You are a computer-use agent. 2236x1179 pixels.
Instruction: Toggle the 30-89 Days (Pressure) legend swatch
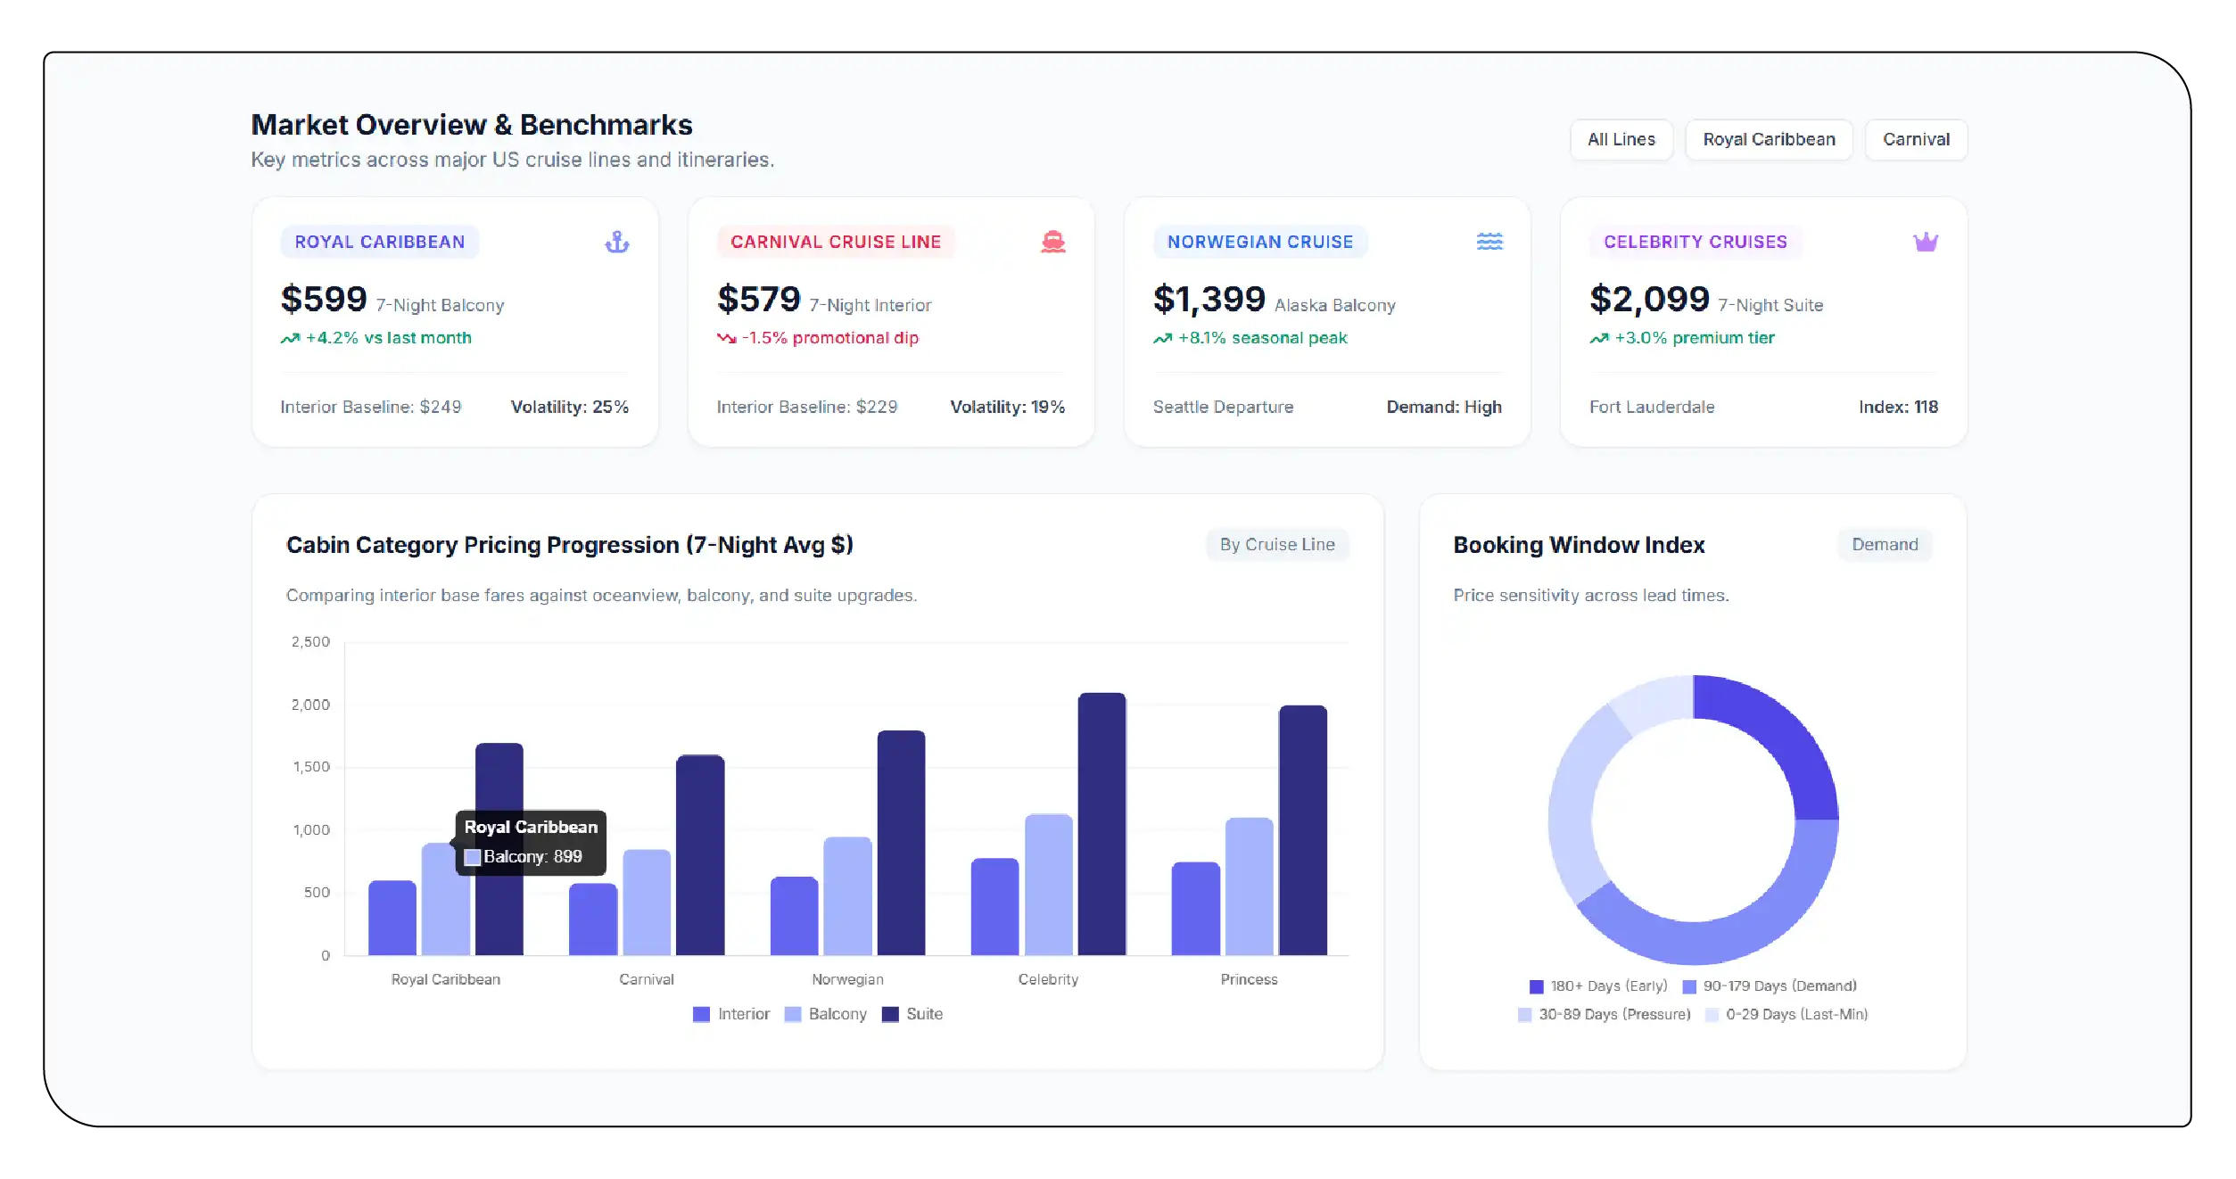click(x=1524, y=1015)
